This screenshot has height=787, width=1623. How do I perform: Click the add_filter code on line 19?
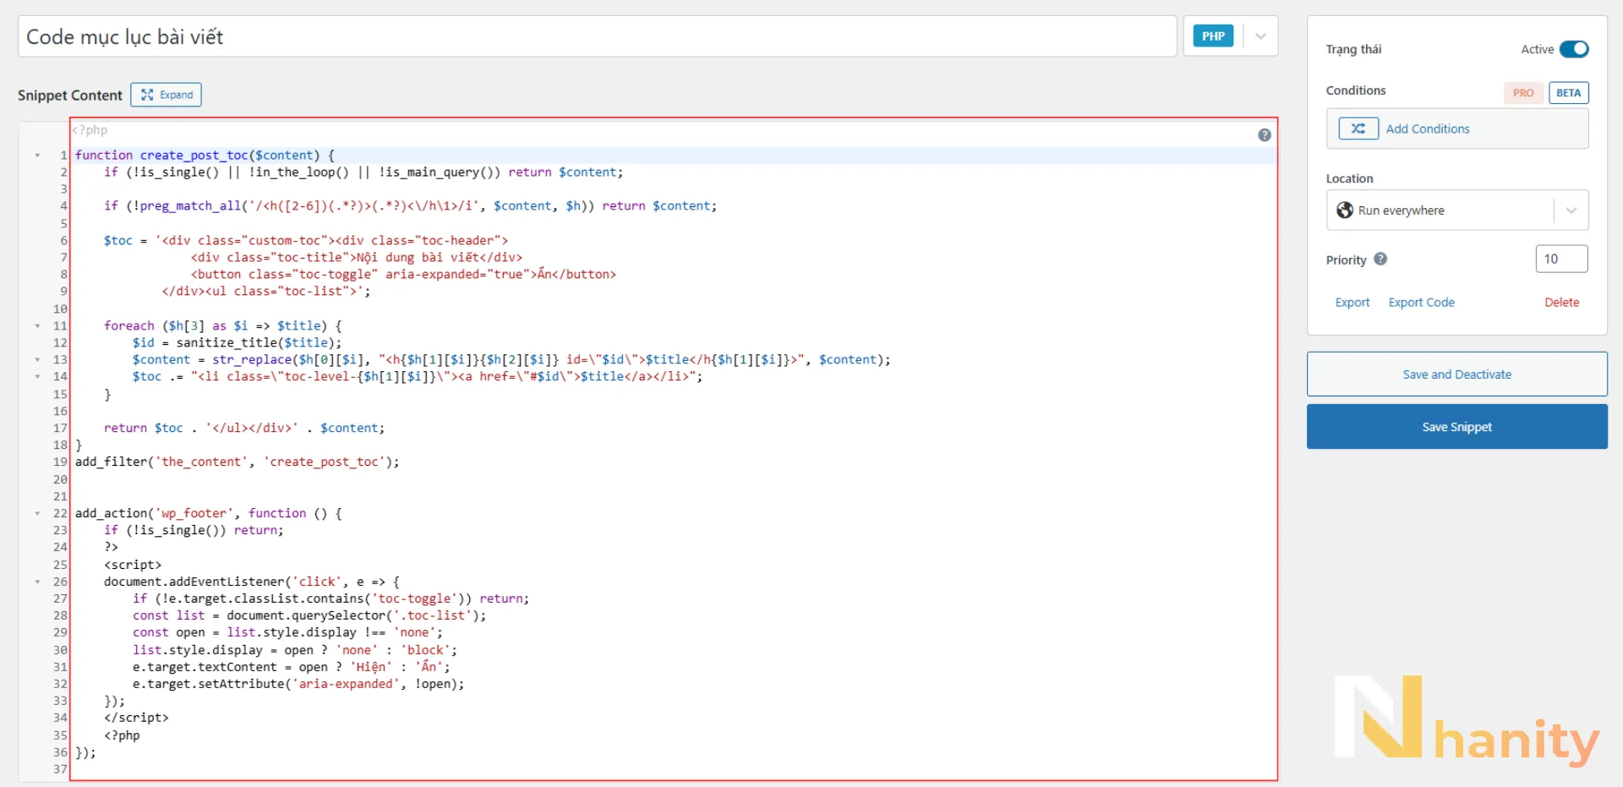237,462
